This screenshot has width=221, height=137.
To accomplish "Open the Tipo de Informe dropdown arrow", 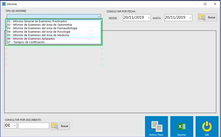I will click(x=99, y=17).
